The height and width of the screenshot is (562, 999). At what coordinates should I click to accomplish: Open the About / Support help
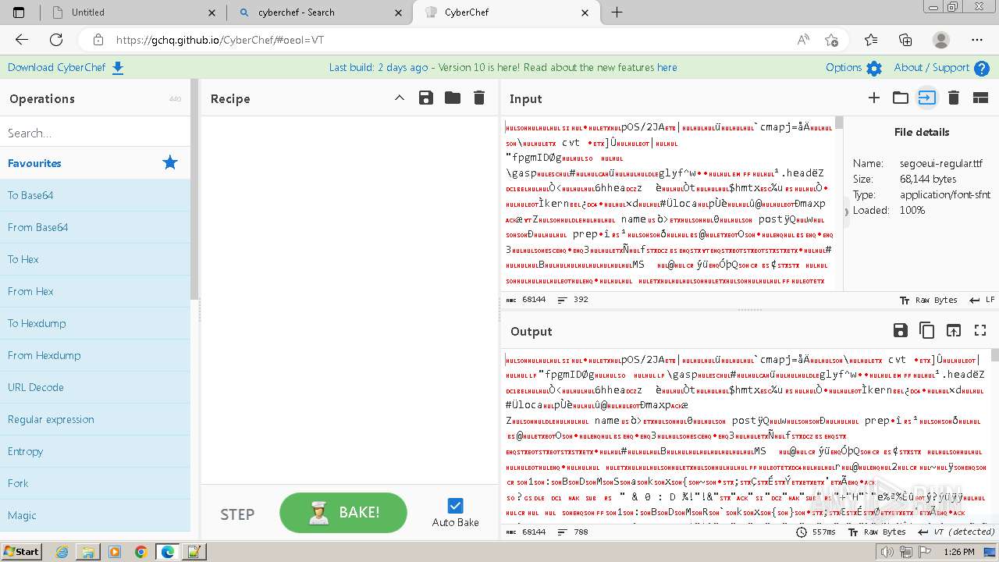pyautogui.click(x=941, y=68)
